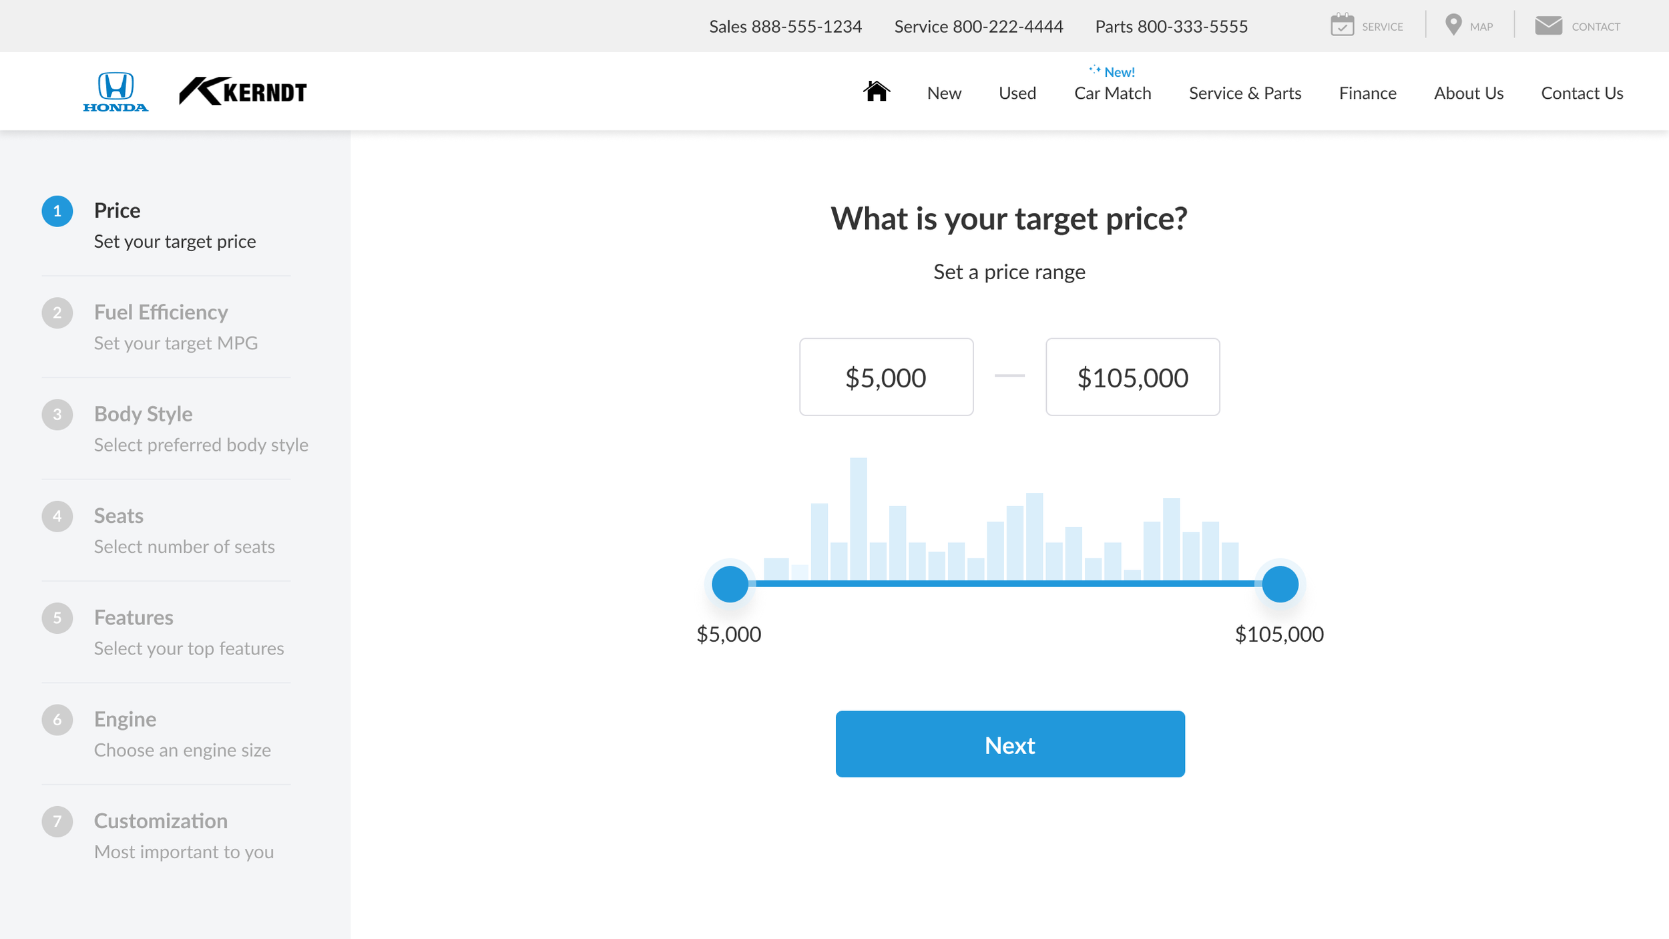Click 'What is your target price?' heading
Viewport: 1669px width, 939px height.
click(1009, 218)
